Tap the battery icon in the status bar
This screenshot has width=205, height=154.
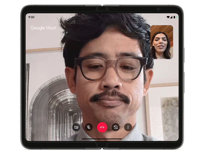pos(174,17)
